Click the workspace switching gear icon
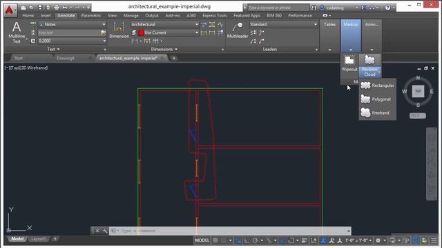Screen dimensions: 442x248 tap(378, 240)
